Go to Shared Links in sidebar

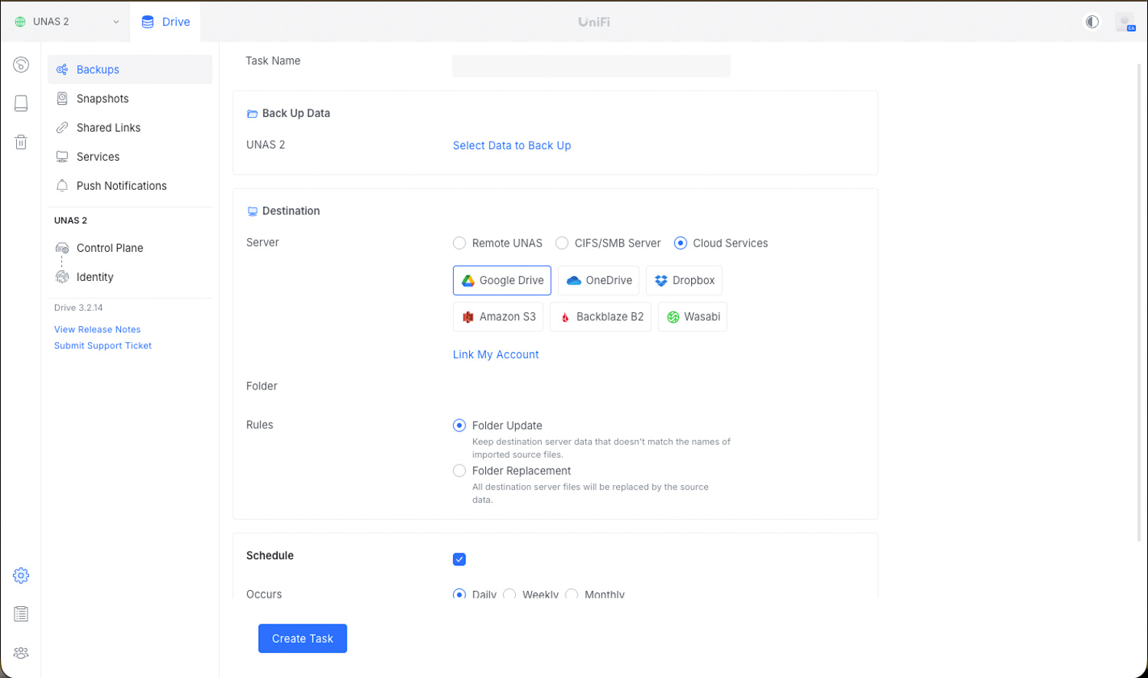pyautogui.click(x=108, y=128)
